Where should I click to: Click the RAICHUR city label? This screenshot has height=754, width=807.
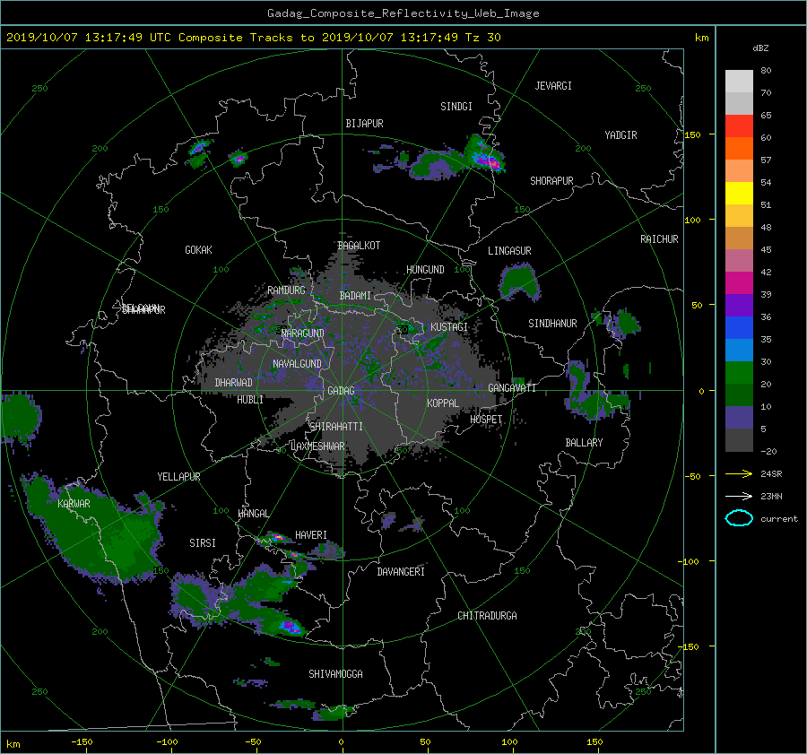click(659, 239)
